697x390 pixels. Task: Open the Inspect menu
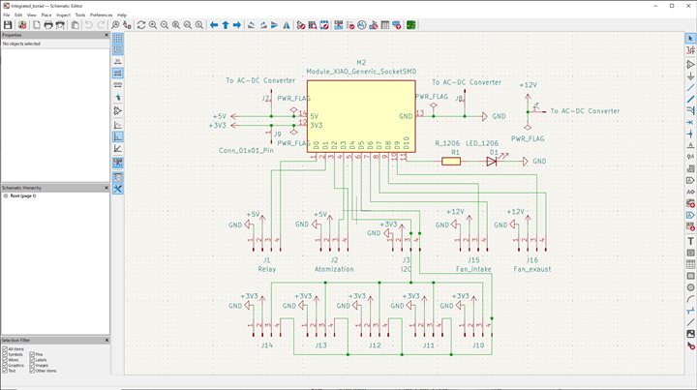[x=63, y=15]
